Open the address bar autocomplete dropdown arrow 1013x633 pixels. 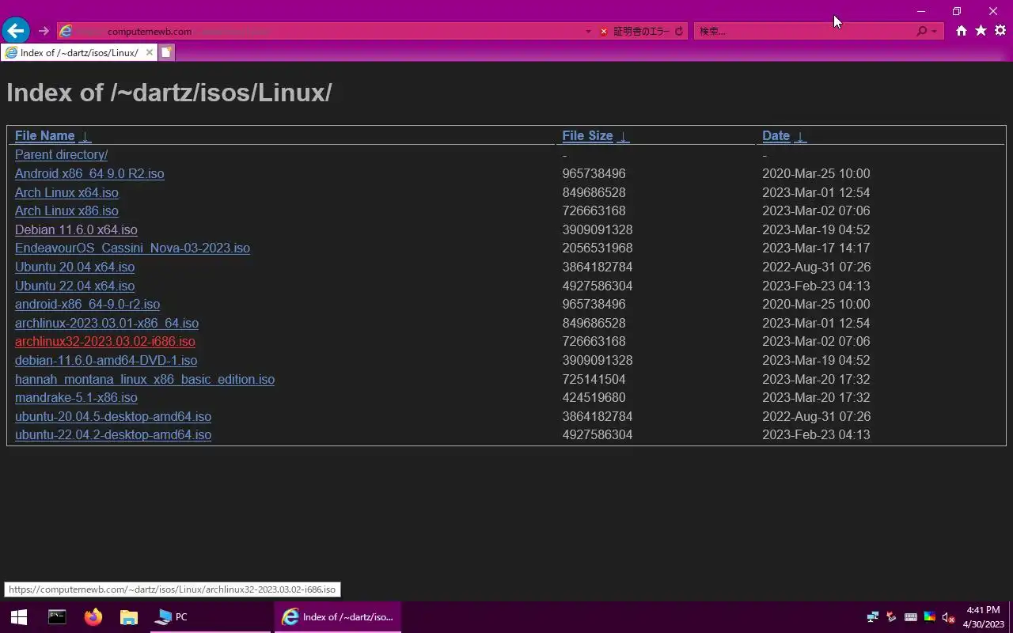coord(588,32)
